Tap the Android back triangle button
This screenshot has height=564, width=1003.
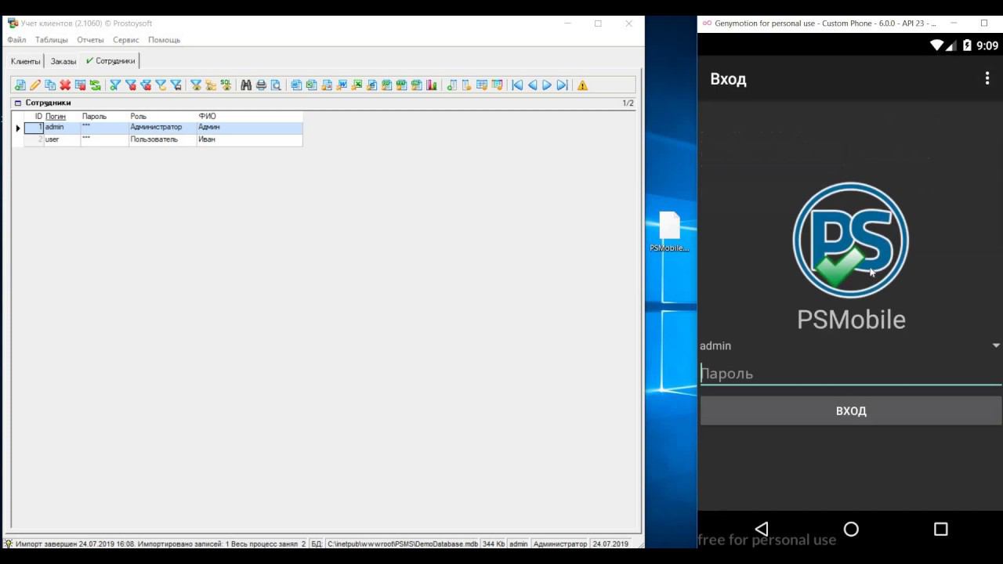[x=761, y=529]
